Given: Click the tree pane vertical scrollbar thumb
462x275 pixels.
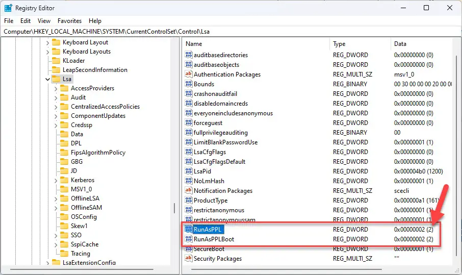Looking at the screenshot, I should click(x=174, y=208).
